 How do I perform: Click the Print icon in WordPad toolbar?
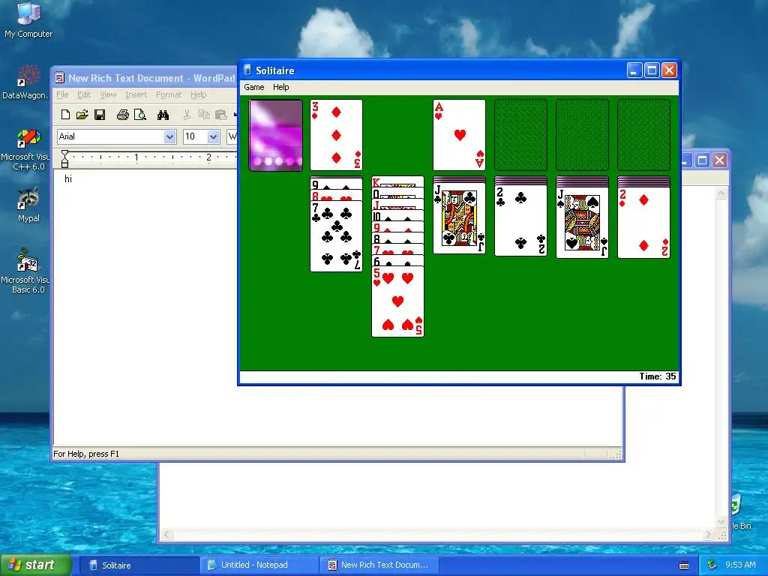pyautogui.click(x=122, y=115)
